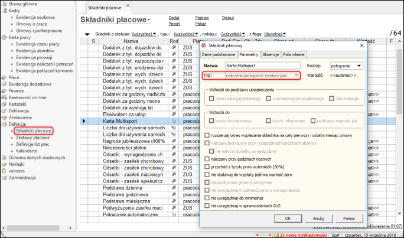Viewport: 404px width, 238px height.
Task: Toggle nie uwzględniaj do minimalnej checkbox
Action: (x=207, y=198)
